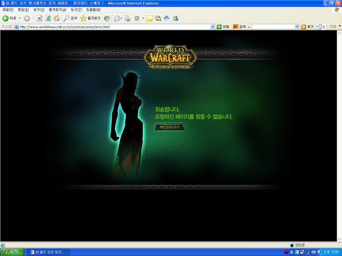Click the Windows flag throbber icon
The image size is (342, 256).
pos(337,10)
